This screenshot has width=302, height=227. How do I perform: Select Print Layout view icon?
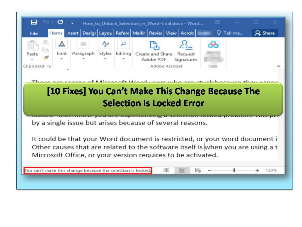pos(182,170)
